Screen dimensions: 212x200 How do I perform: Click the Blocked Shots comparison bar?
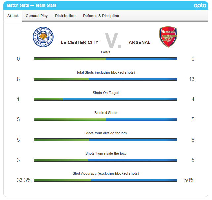[106, 119]
